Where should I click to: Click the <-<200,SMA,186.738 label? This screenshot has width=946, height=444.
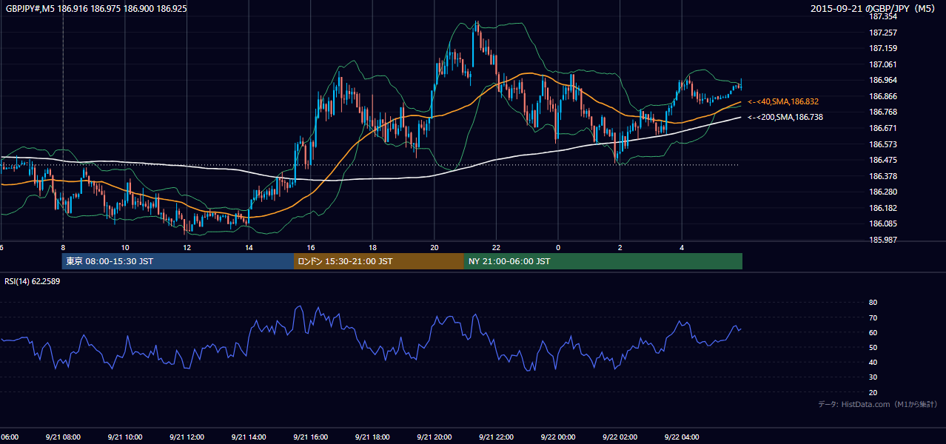pos(785,117)
